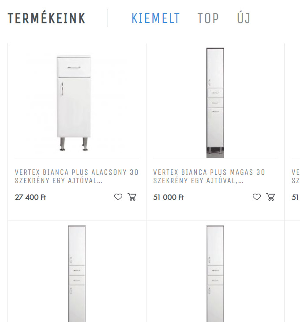Add the 27 400 Ft cabinet to cart
The width and height of the screenshot is (300, 322).
[132, 197]
